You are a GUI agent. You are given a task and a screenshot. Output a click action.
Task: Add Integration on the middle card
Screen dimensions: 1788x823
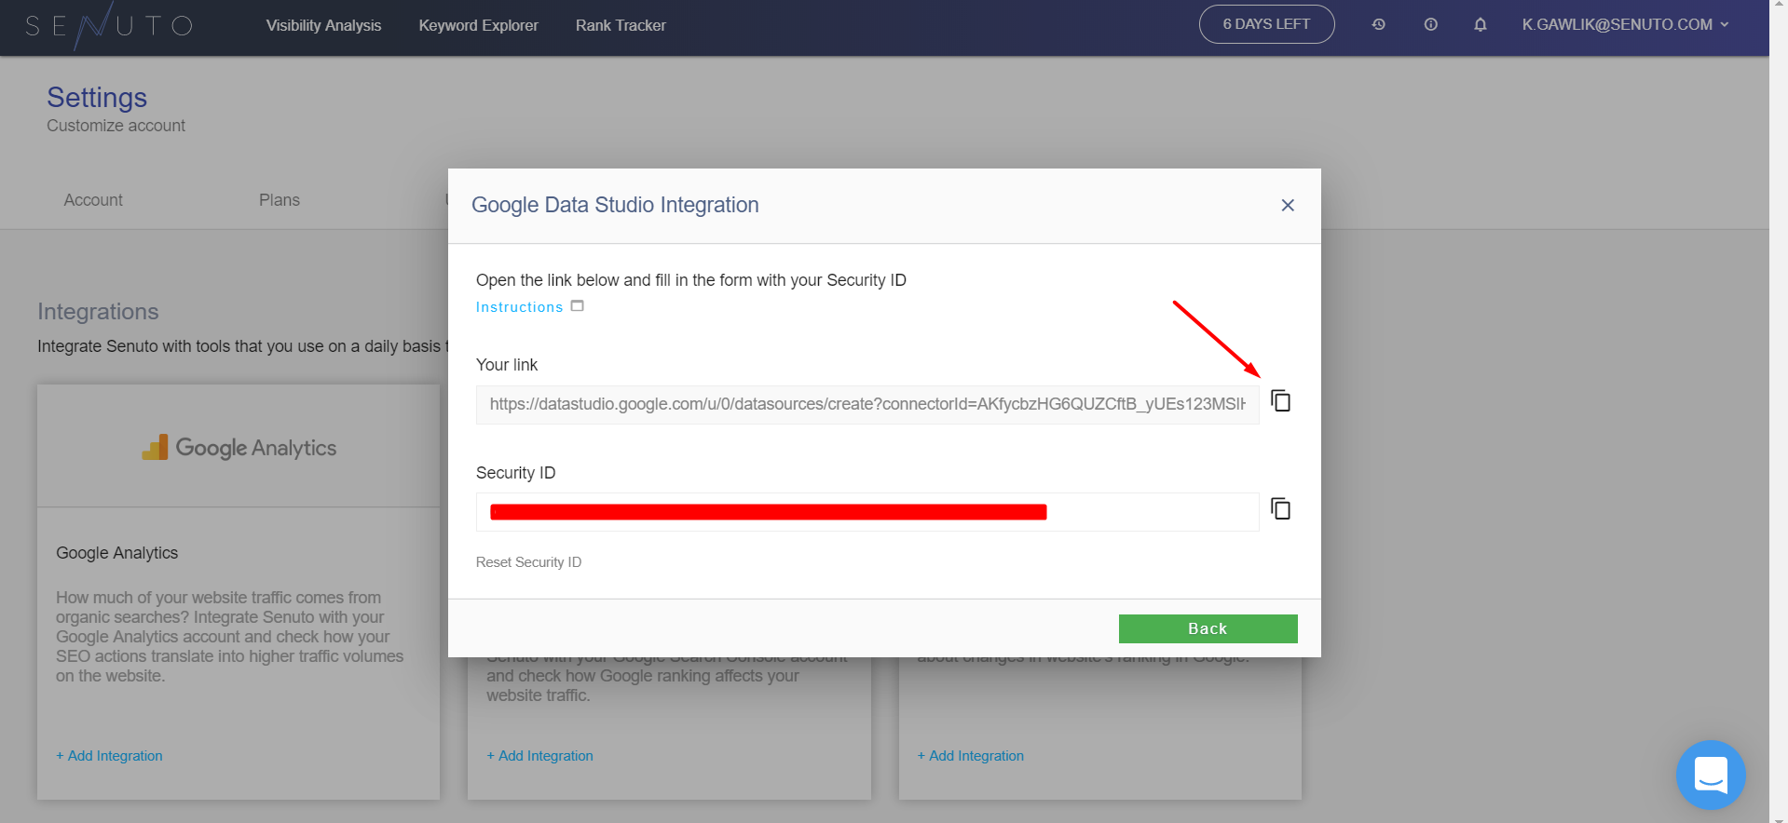(x=539, y=756)
